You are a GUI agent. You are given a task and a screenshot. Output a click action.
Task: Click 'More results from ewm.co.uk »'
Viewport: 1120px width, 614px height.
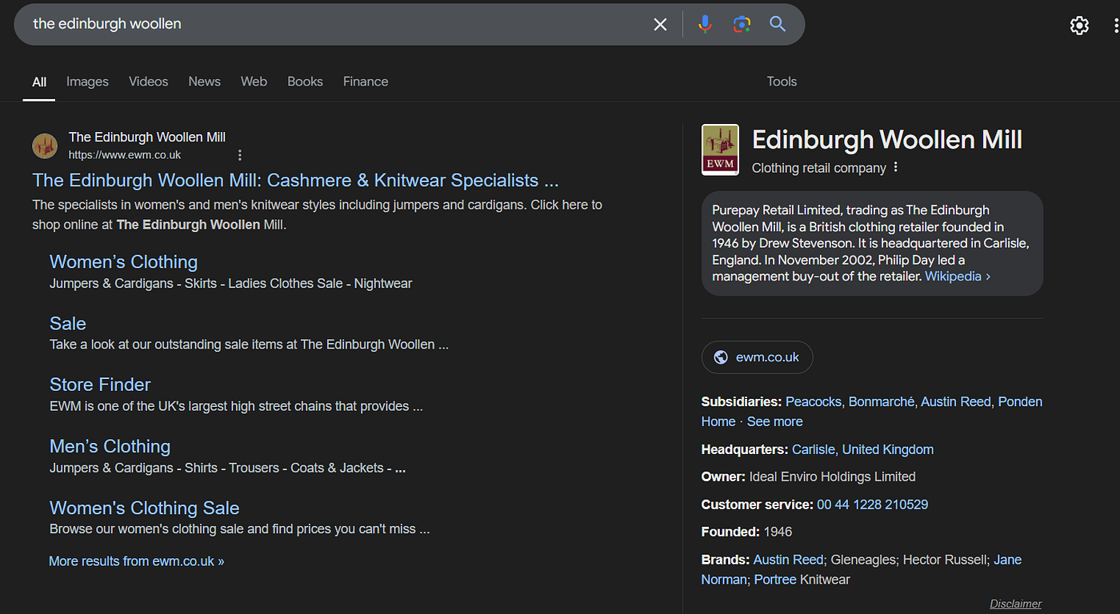coord(137,561)
